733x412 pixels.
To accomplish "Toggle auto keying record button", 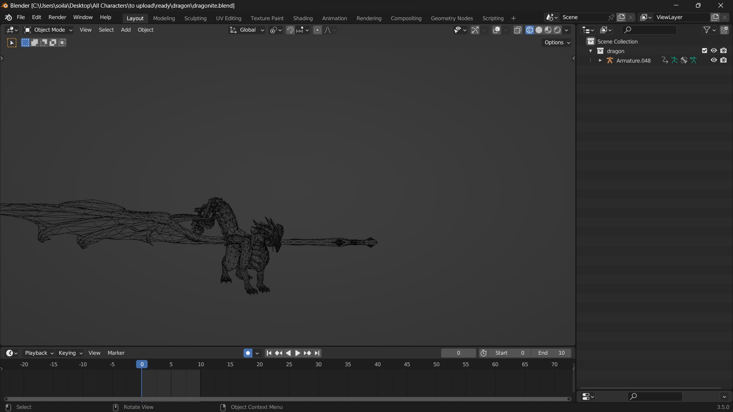I will coord(248,353).
